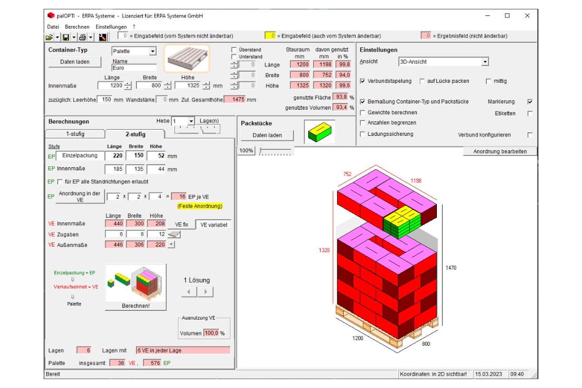The height and width of the screenshot is (388, 582).
Task: Click the Anordnung bearbeiten button
Action: coord(500,151)
